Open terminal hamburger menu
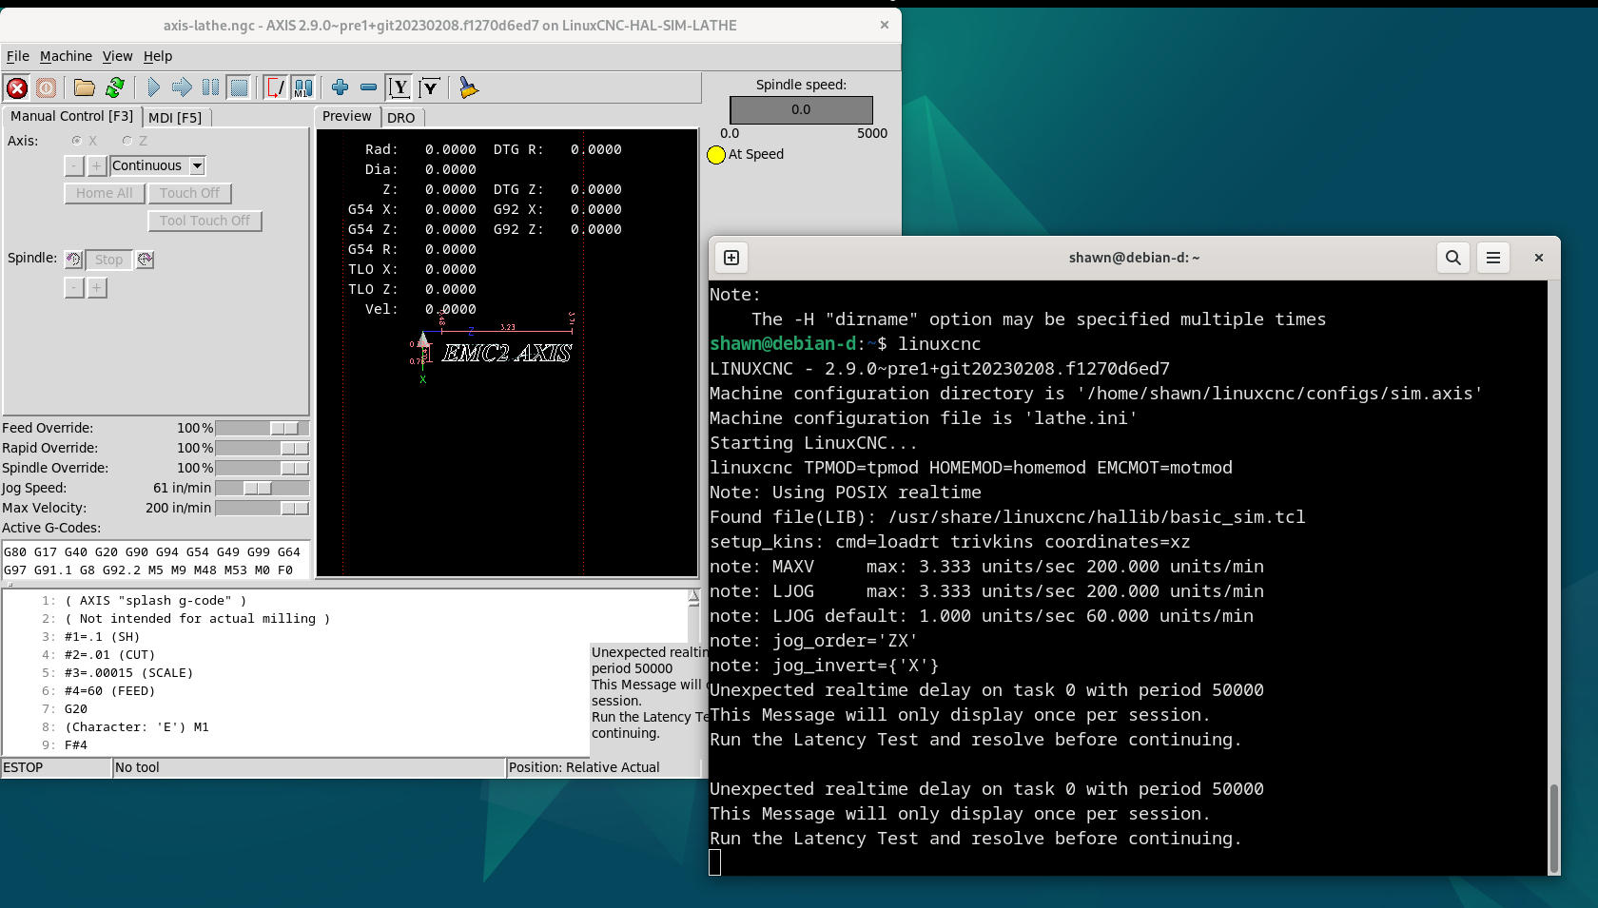Image resolution: width=1598 pixels, height=908 pixels. pyautogui.click(x=1493, y=258)
